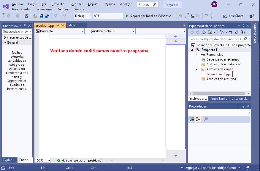Click Collapse All icon in solution explorer
The height and width of the screenshot is (171, 260).
[237, 32]
